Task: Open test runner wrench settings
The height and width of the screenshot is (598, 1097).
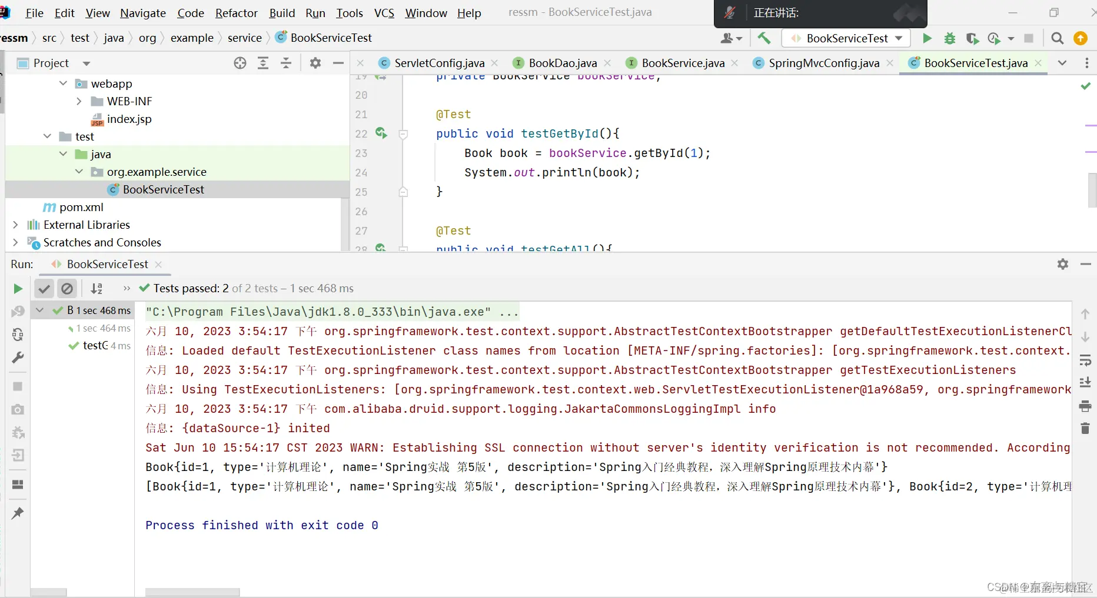Action: pos(18,358)
